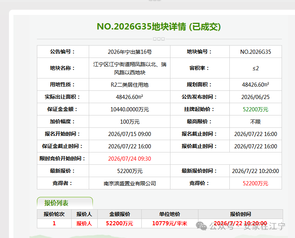
Task: Click the 报价轮次 column header
Action: (54, 214)
